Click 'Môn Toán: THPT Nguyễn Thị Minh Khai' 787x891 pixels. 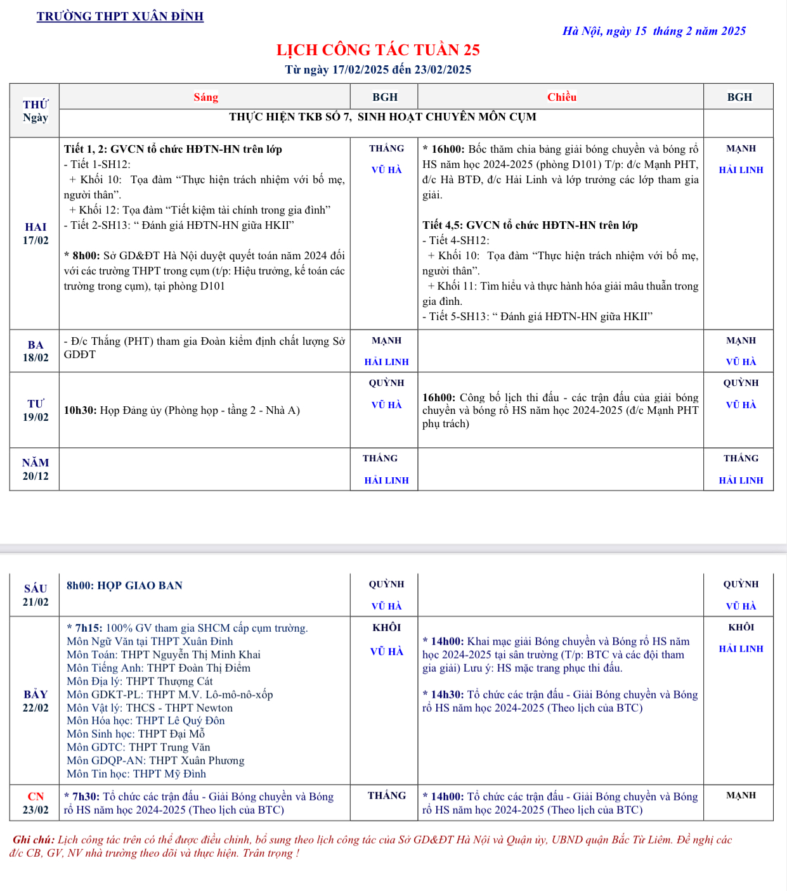pos(164,655)
